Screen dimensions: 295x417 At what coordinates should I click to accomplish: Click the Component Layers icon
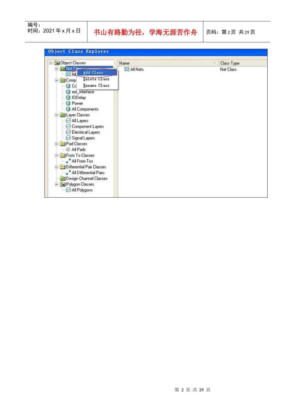pyautogui.click(x=68, y=126)
